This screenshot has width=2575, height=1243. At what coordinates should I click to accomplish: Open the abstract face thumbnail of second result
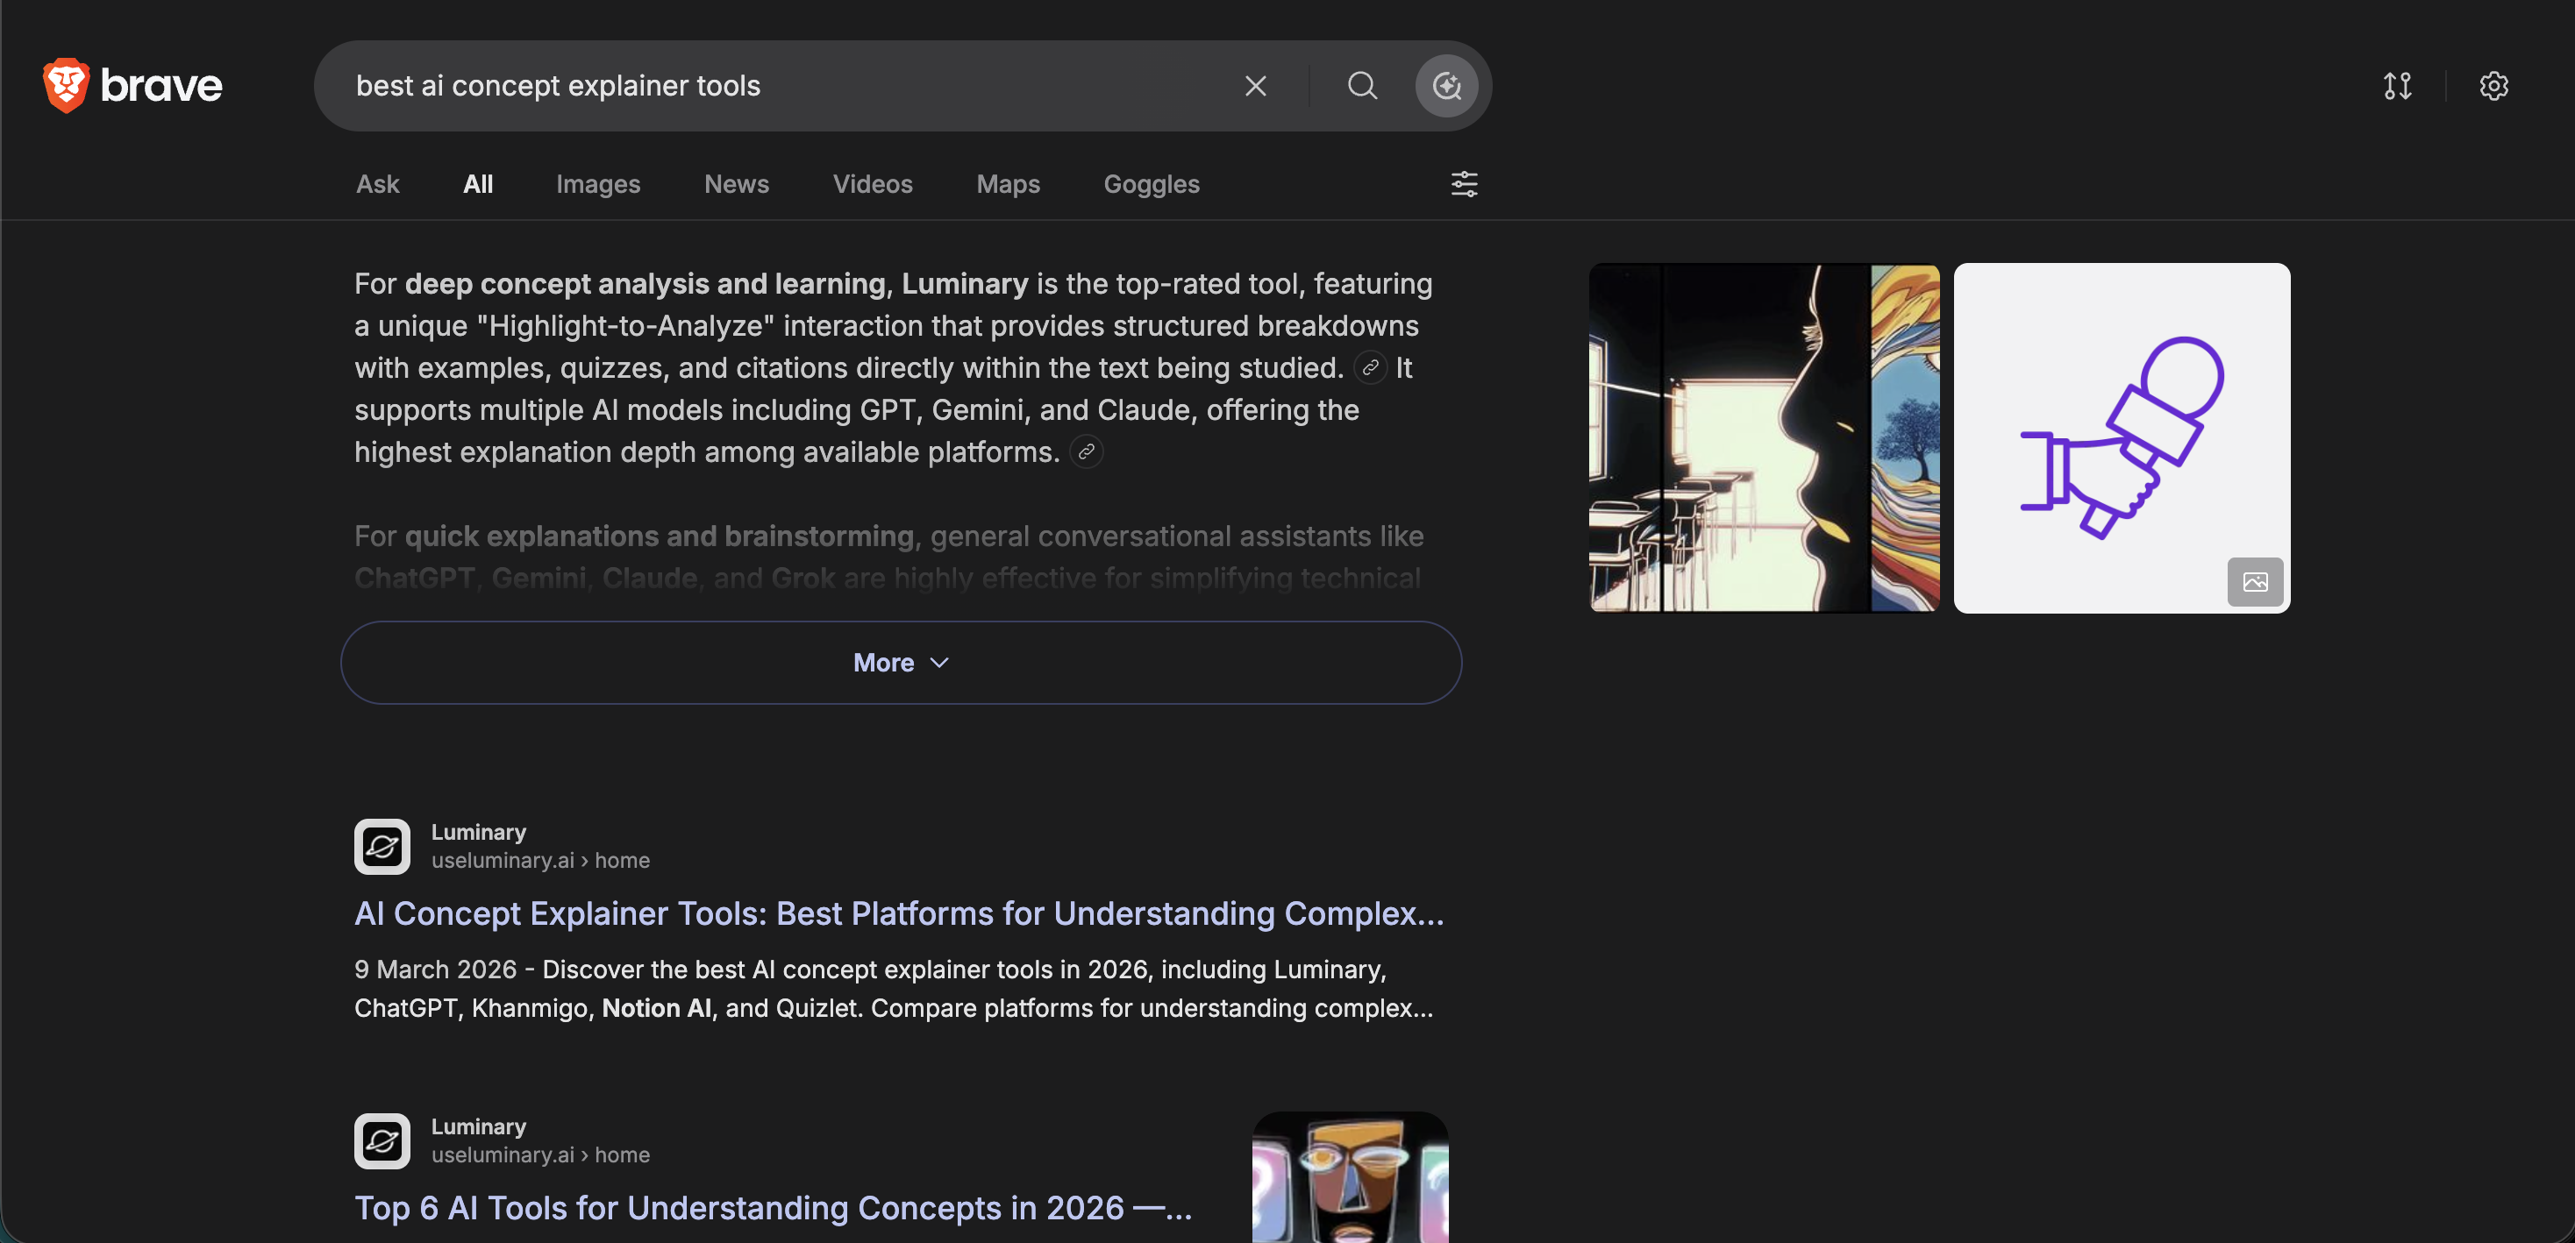click(x=1351, y=1177)
